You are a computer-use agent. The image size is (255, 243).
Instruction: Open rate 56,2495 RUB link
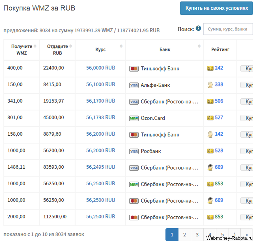[100, 167]
